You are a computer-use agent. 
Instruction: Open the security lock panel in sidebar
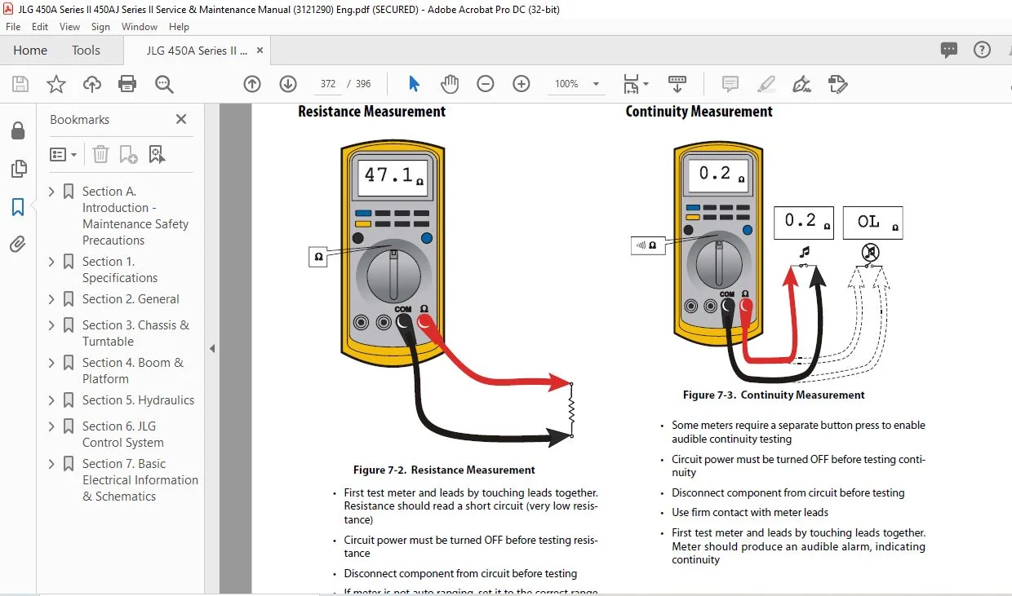17,130
